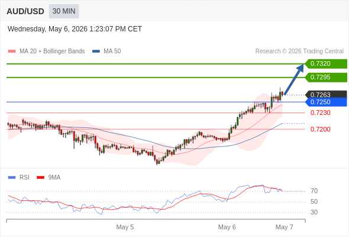
Task: Click the May 6 date axis label
Action: [227, 227]
